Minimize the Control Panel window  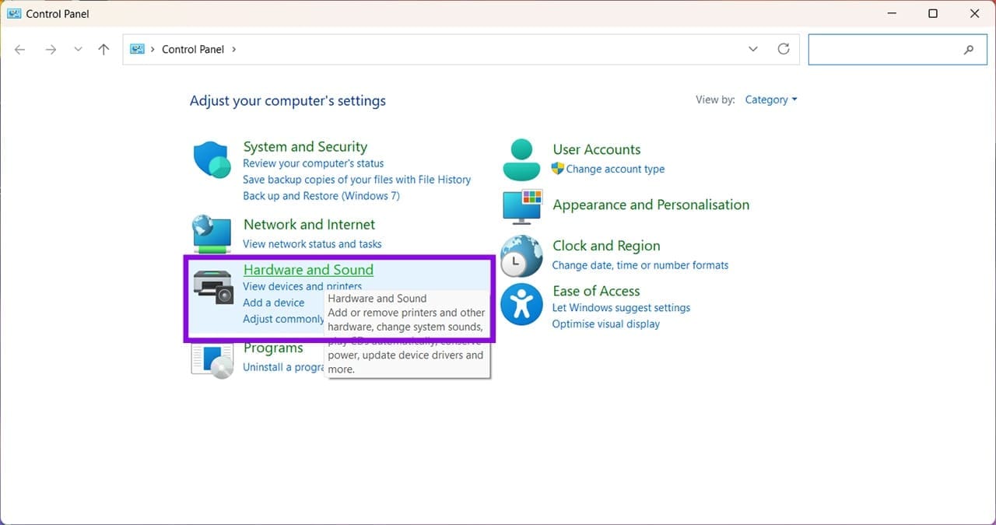(x=891, y=13)
